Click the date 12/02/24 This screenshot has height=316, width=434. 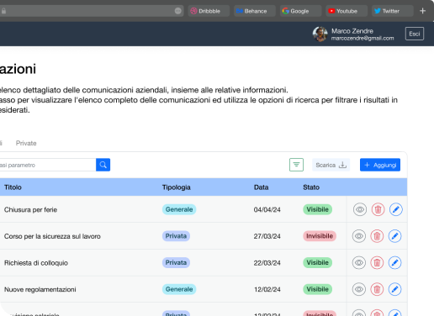tap(267, 289)
